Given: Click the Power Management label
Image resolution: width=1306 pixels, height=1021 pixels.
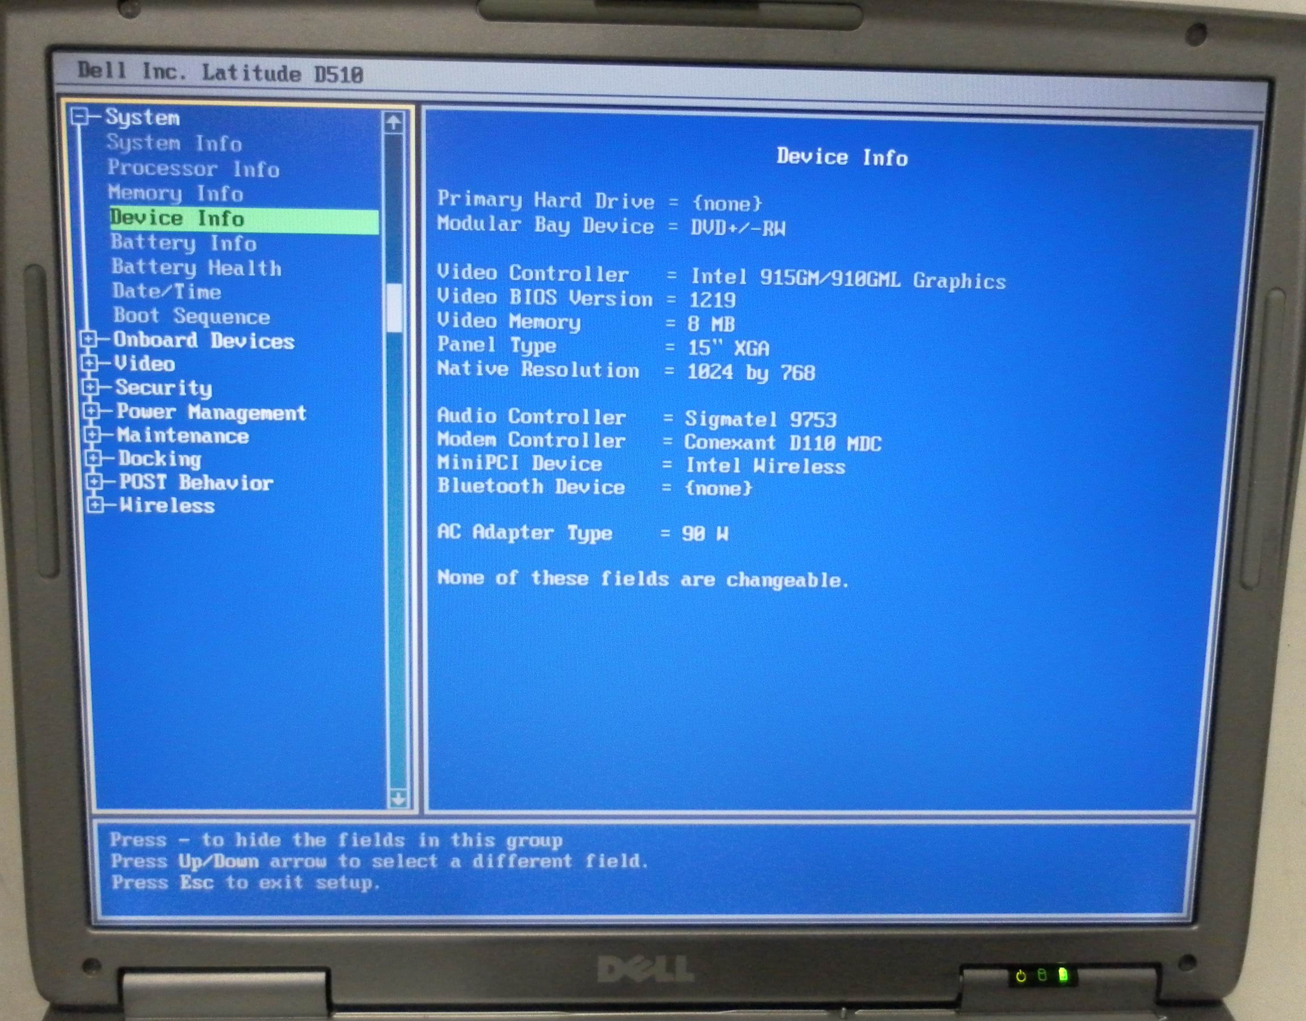Looking at the screenshot, I should click(211, 412).
